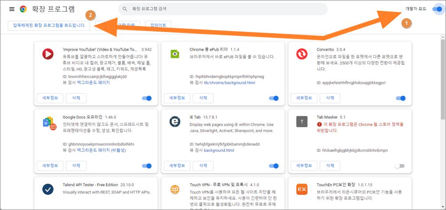Click the Convertio extension icon
This screenshot has height=210, width=446.
click(302, 54)
